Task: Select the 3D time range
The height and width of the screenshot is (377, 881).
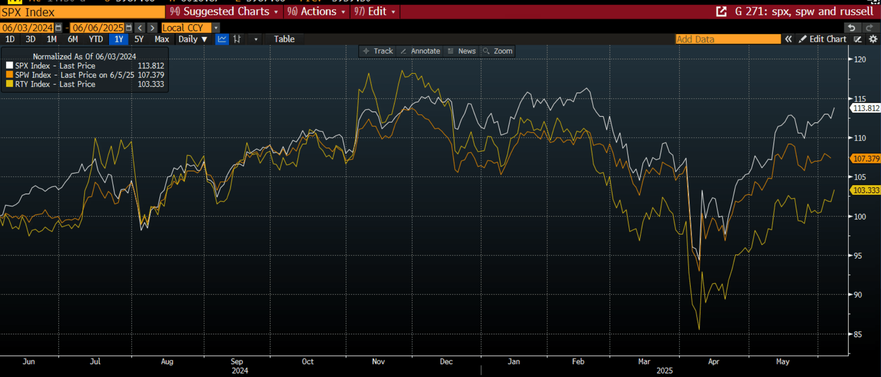Action: (30, 39)
